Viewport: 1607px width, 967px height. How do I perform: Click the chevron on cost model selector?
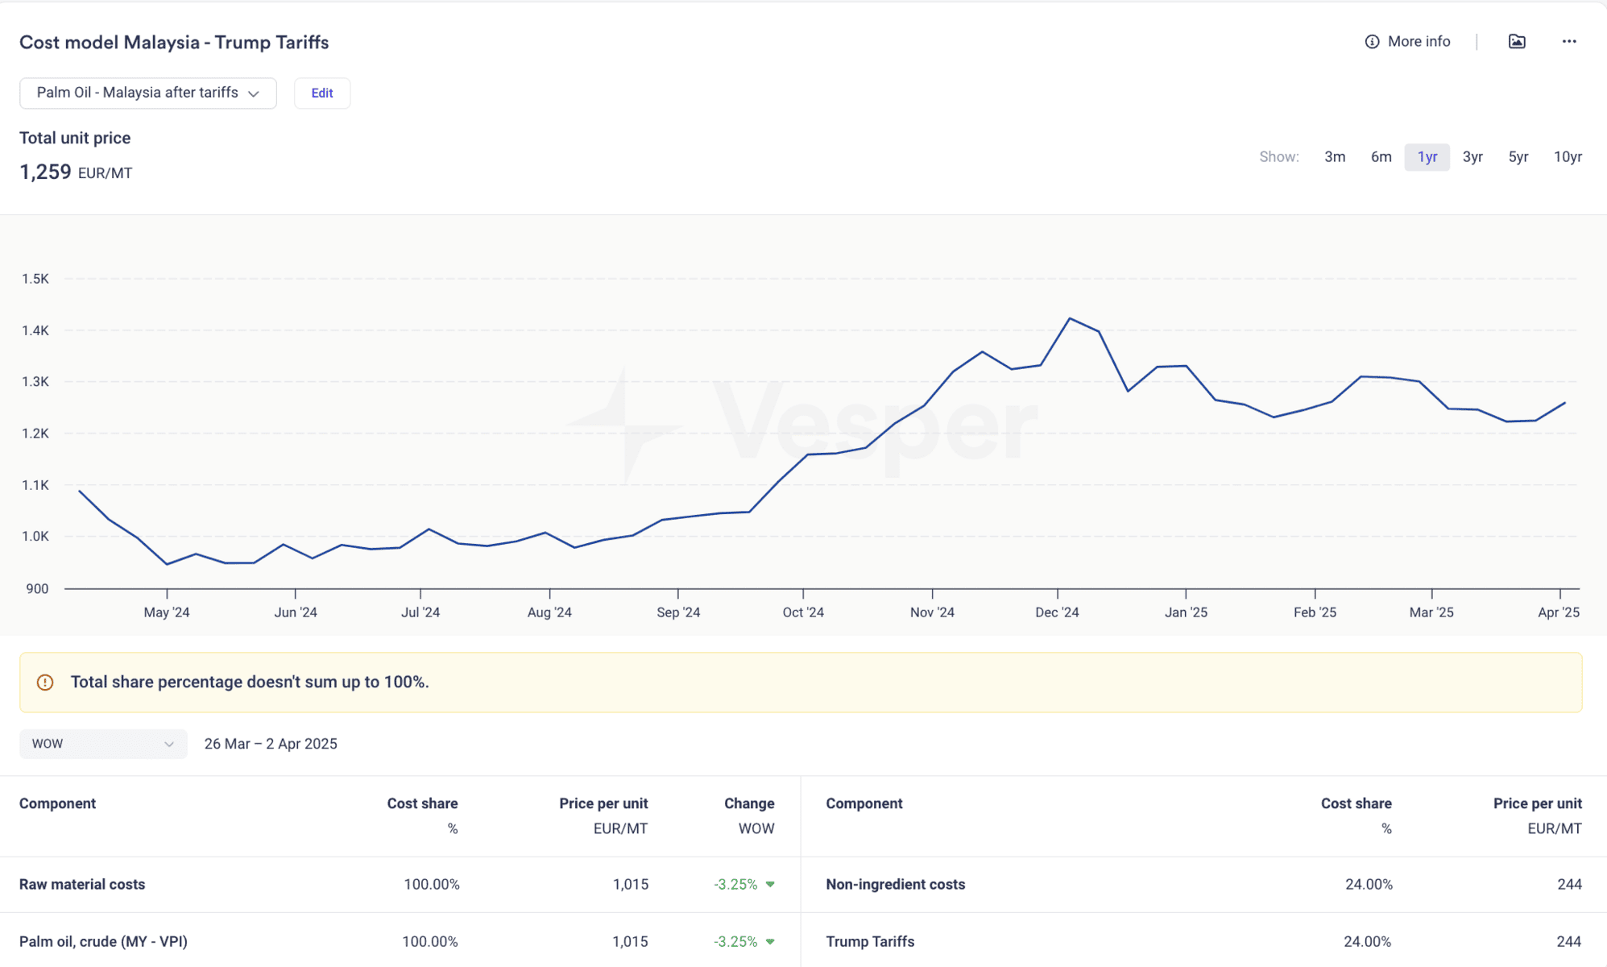point(254,93)
